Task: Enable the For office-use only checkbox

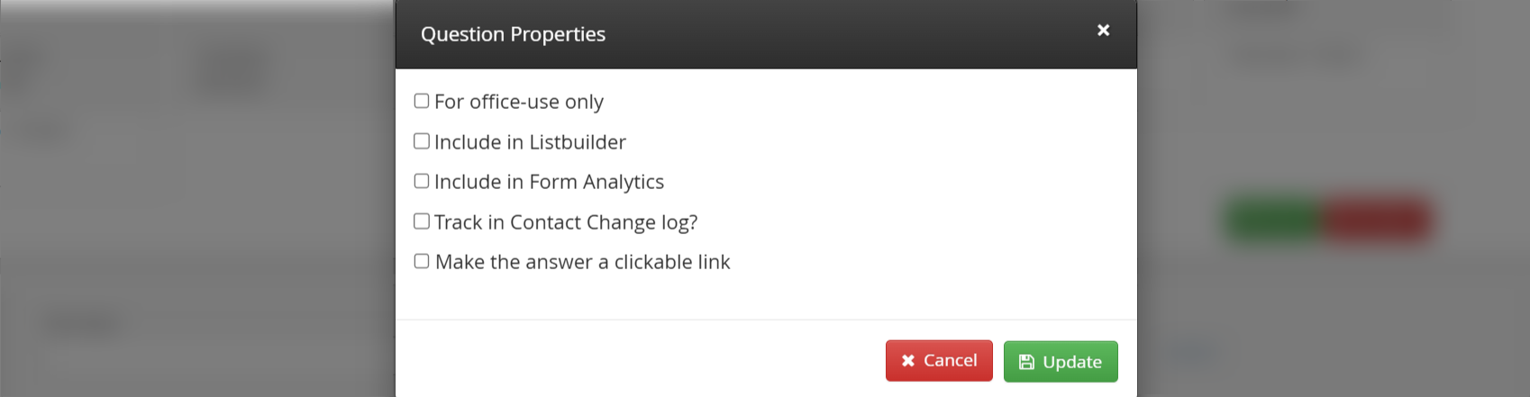Action: click(422, 101)
